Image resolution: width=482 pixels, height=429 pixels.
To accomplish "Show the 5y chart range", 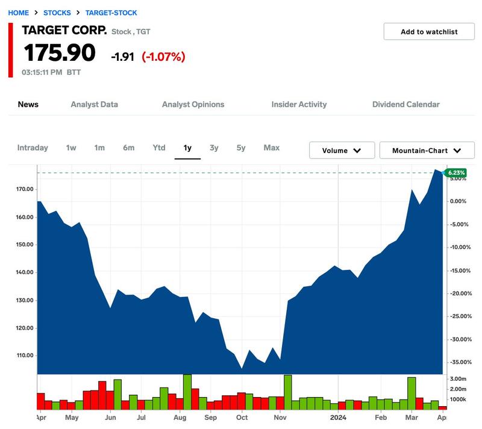I will tap(241, 148).
